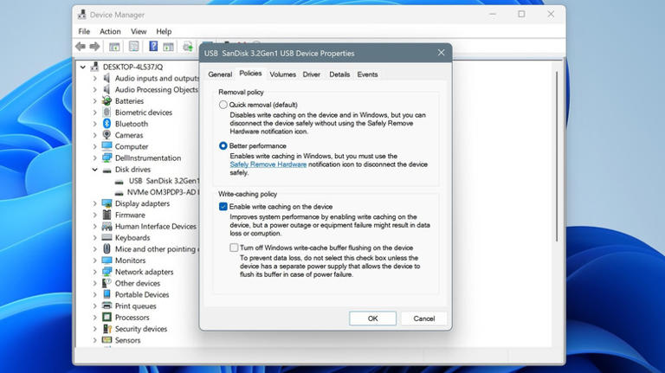Collapse the Disk drives tree node
This screenshot has width=665, height=373.
pyautogui.click(x=95, y=169)
